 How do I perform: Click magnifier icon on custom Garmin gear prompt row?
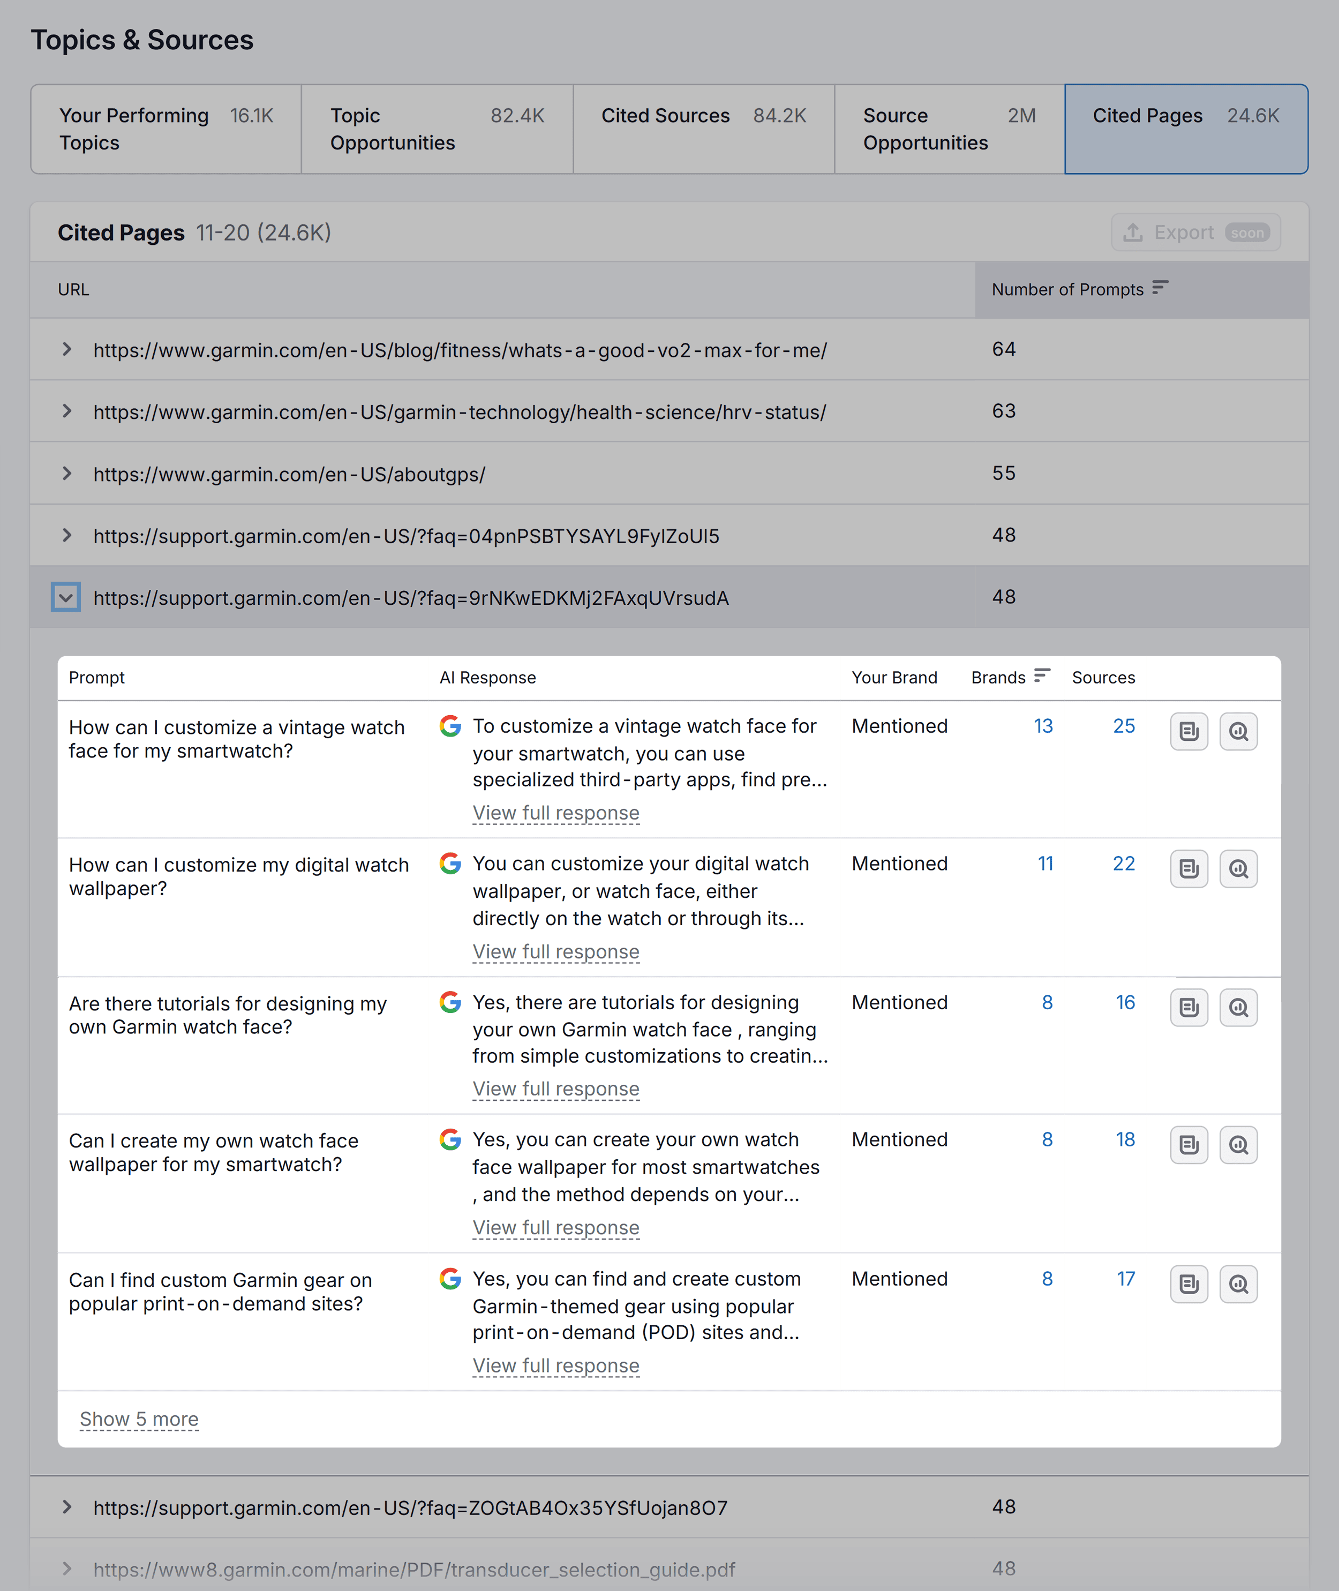[1239, 1284]
